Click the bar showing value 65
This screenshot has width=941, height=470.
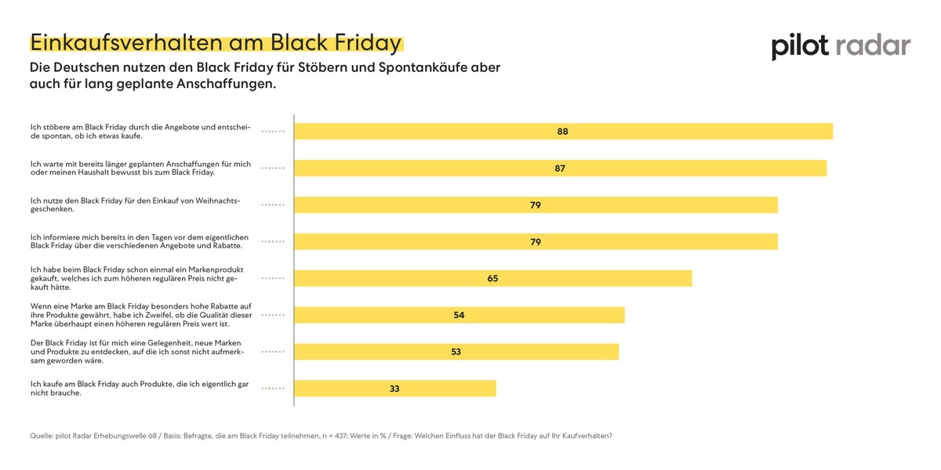coord(492,278)
